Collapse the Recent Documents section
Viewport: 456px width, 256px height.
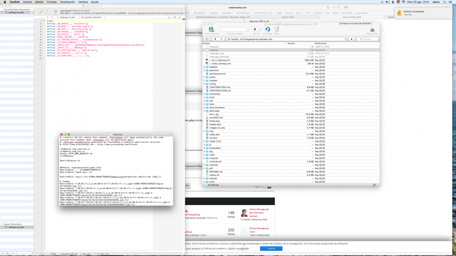pyautogui.click(x=2, y=224)
